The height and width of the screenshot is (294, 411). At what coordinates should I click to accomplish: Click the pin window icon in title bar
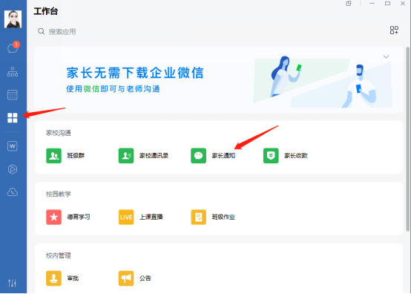coord(349,4)
